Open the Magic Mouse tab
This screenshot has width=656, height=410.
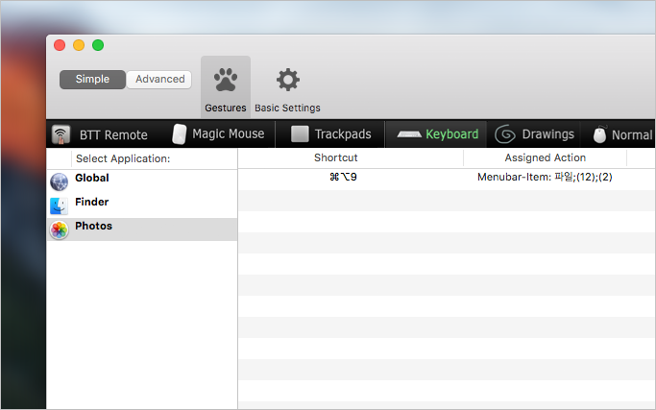pos(228,133)
